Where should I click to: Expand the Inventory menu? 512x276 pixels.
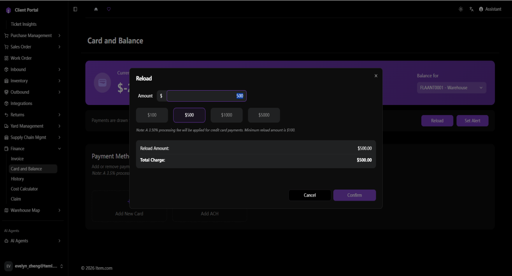click(x=33, y=81)
